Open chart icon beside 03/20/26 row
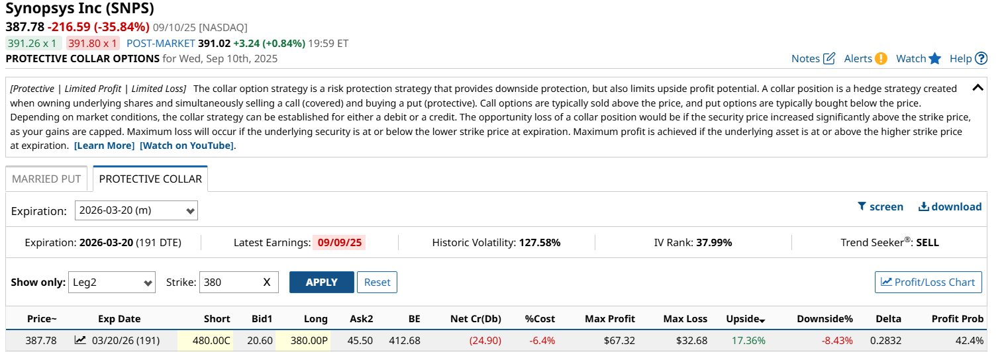The width and height of the screenshot is (1004, 352). click(80, 340)
